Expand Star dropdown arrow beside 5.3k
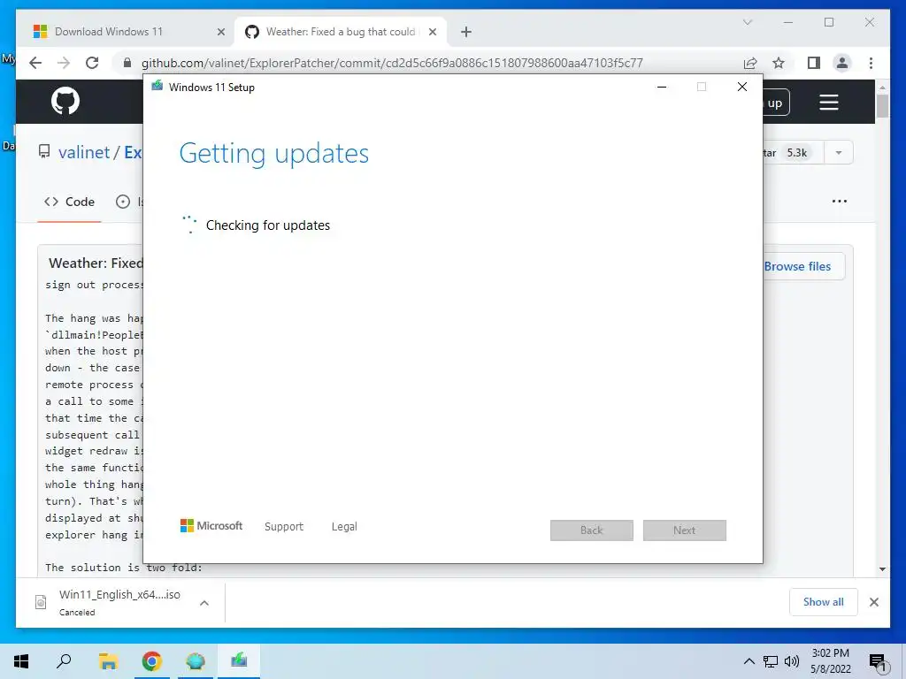906x679 pixels. pos(839,153)
